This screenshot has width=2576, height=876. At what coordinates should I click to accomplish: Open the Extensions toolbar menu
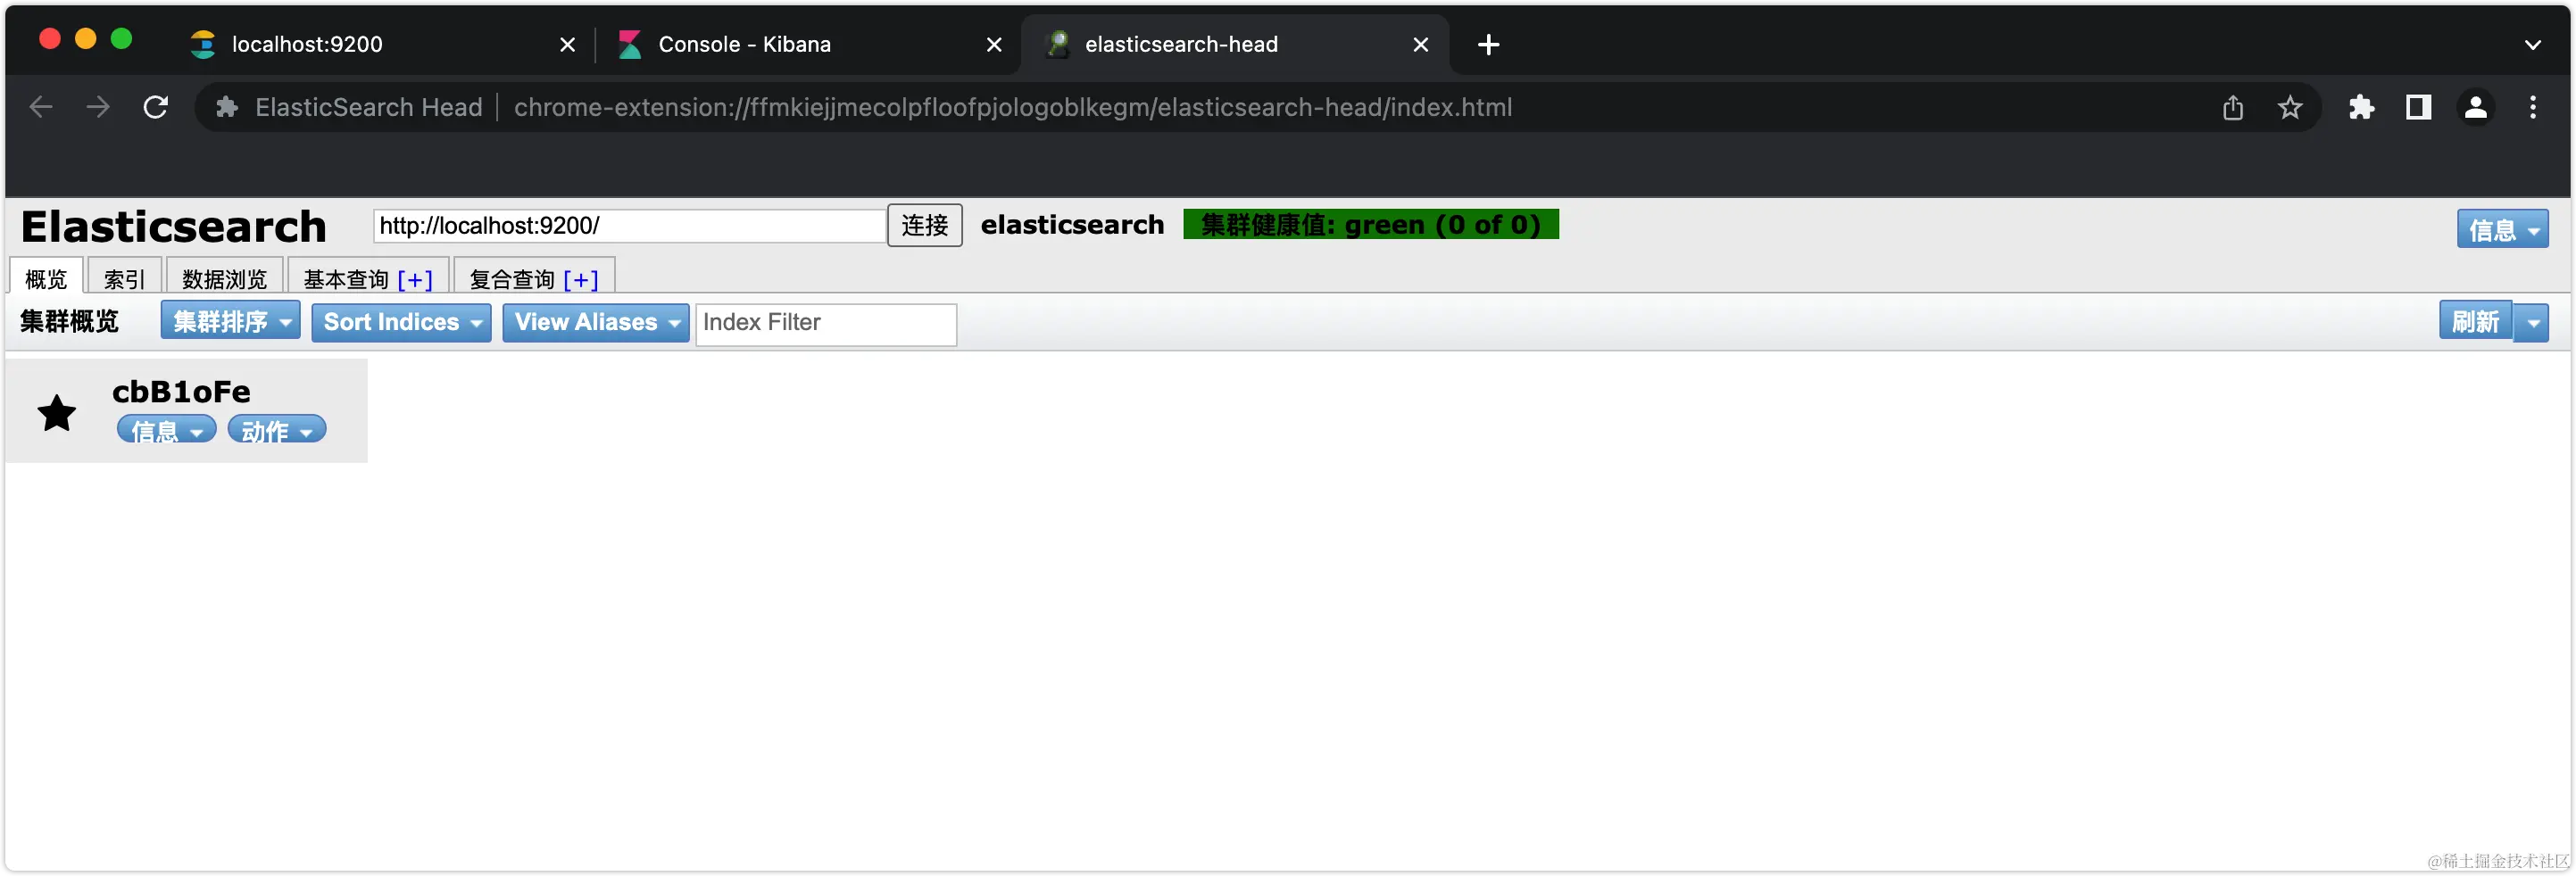[x=2361, y=107]
